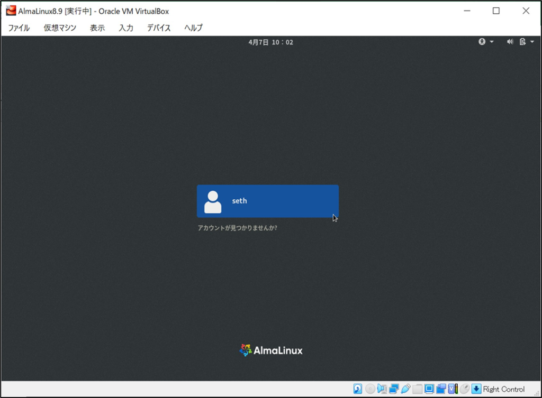542x398 pixels.
Task: Click the volume speaker icon in top bar
Action: [x=510, y=42]
